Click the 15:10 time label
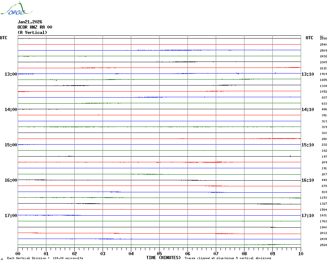 (308, 145)
